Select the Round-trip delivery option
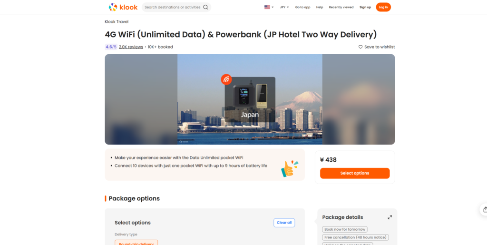This screenshot has width=487, height=245. [x=136, y=243]
